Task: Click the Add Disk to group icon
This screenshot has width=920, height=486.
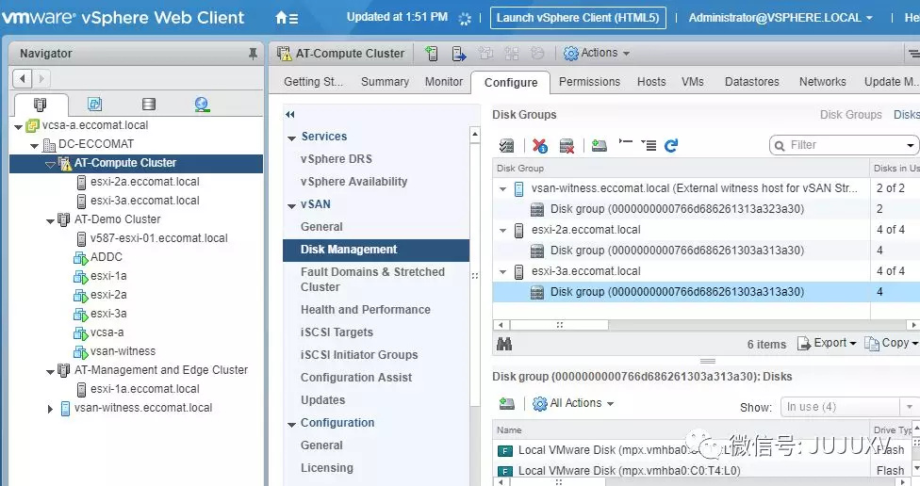Action: pos(600,145)
